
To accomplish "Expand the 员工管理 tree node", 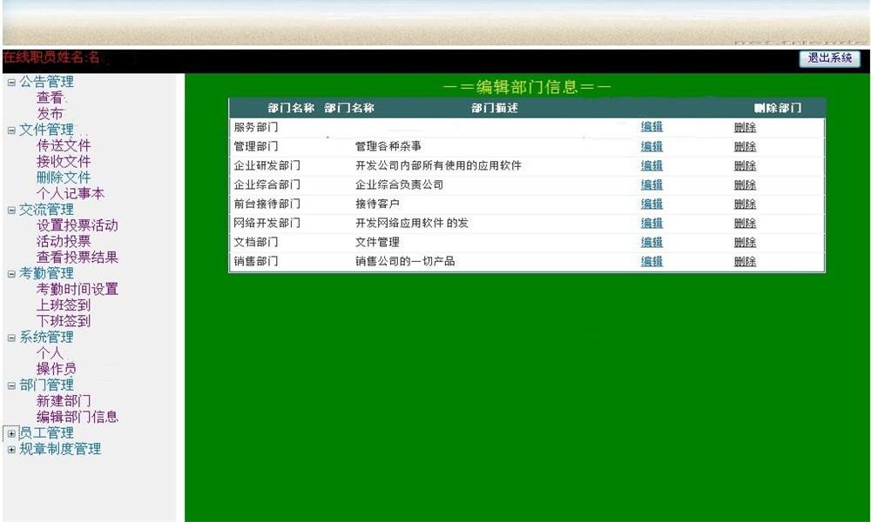I will click(11, 434).
